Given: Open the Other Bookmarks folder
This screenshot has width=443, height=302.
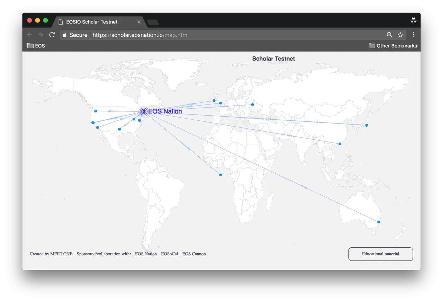Looking at the screenshot, I should (x=393, y=46).
